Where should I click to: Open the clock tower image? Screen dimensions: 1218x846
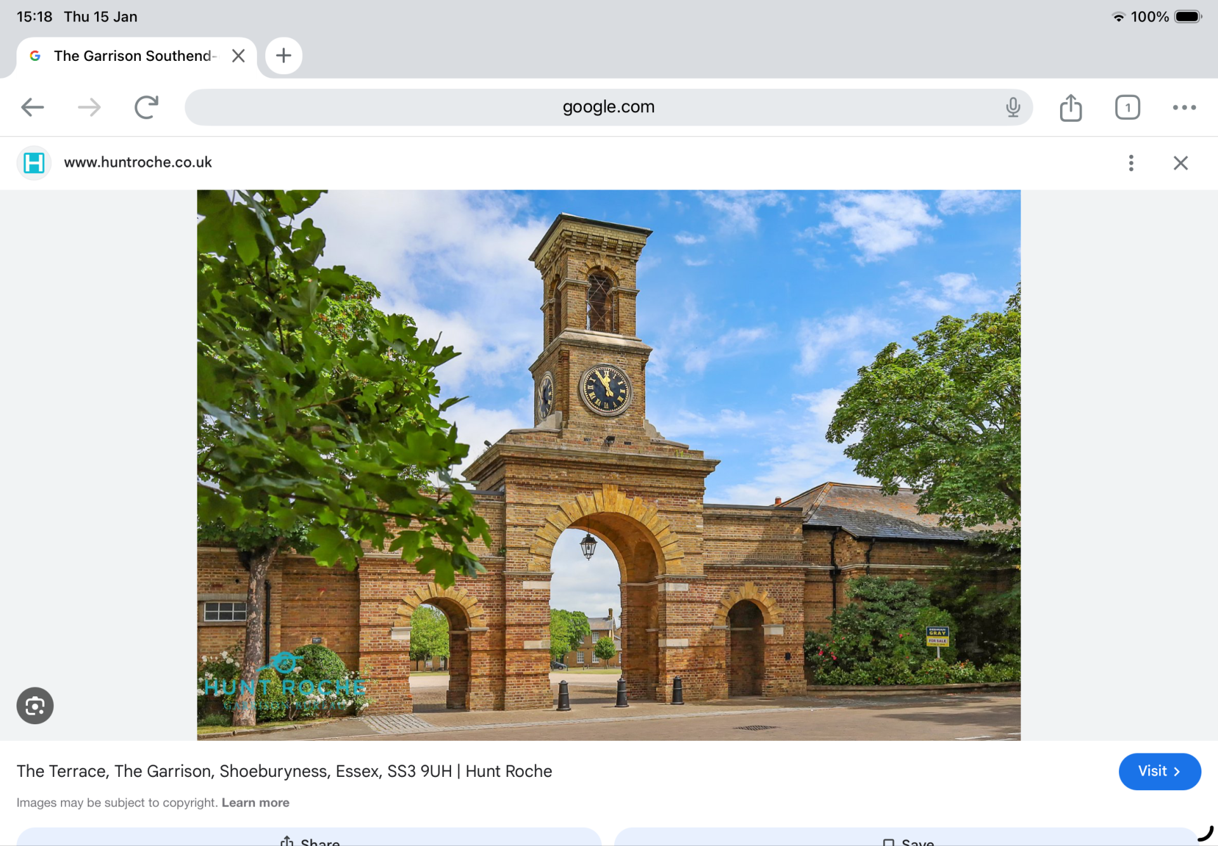tap(608, 464)
